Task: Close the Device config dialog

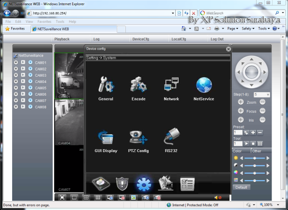Action: [x=228, y=49]
